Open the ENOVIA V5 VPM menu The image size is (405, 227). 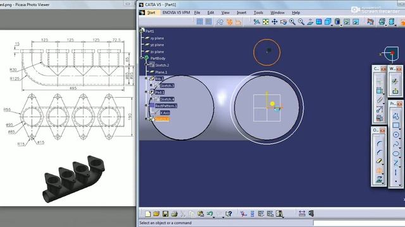176,13
